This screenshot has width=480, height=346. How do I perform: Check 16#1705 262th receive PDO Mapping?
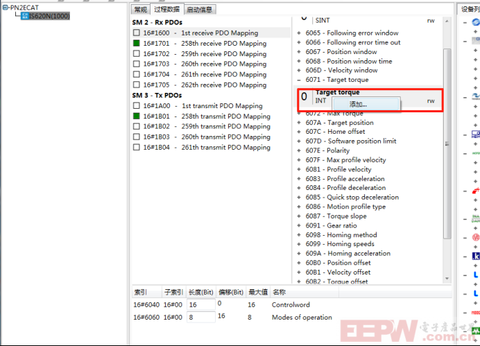[137, 85]
